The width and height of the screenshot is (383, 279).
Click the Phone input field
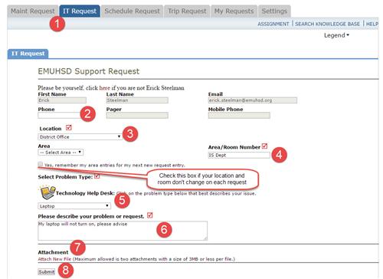click(60, 116)
